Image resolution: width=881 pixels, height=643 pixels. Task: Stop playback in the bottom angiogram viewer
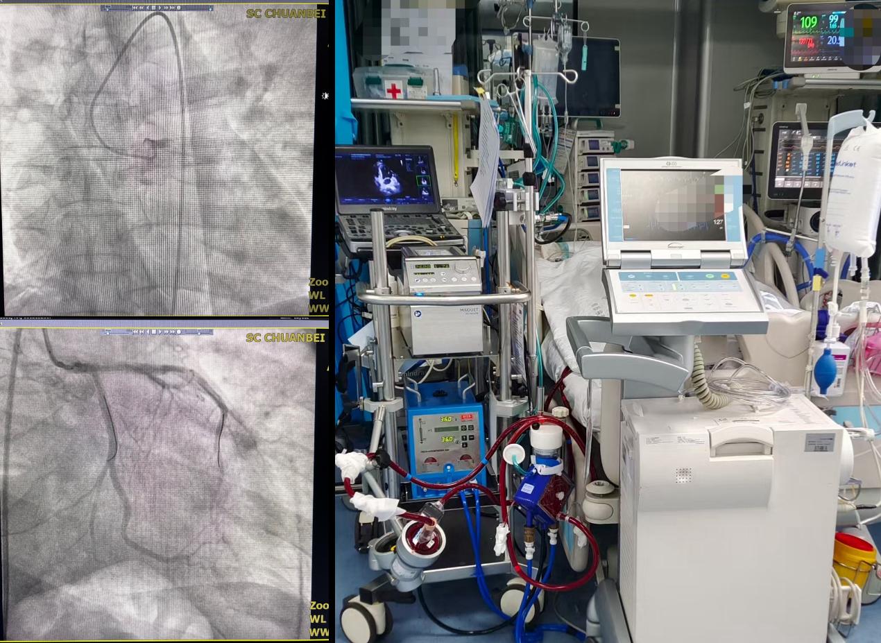tap(153, 332)
